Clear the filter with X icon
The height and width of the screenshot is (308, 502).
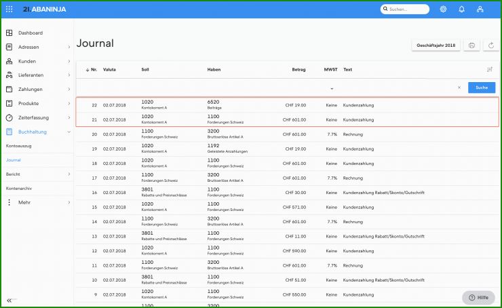tap(459, 88)
